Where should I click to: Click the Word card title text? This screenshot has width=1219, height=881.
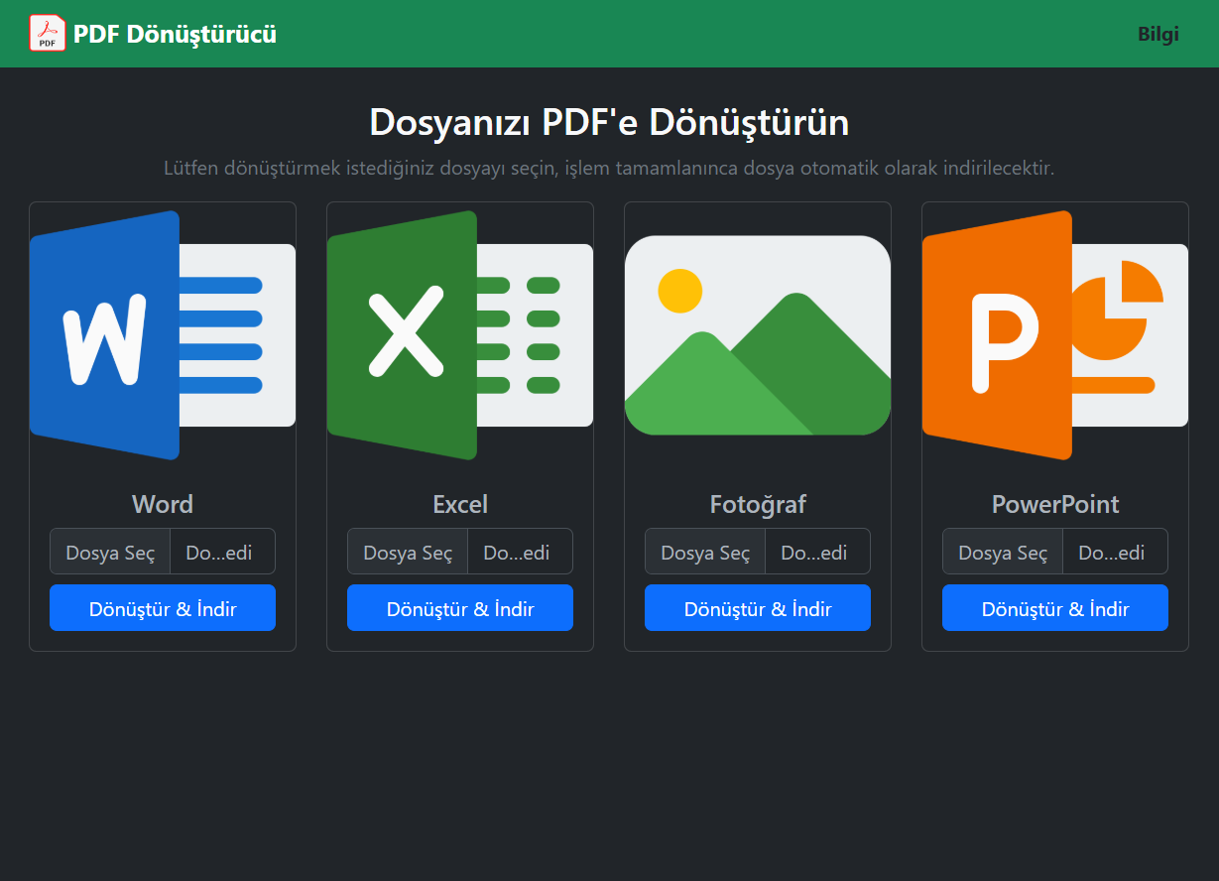(163, 504)
